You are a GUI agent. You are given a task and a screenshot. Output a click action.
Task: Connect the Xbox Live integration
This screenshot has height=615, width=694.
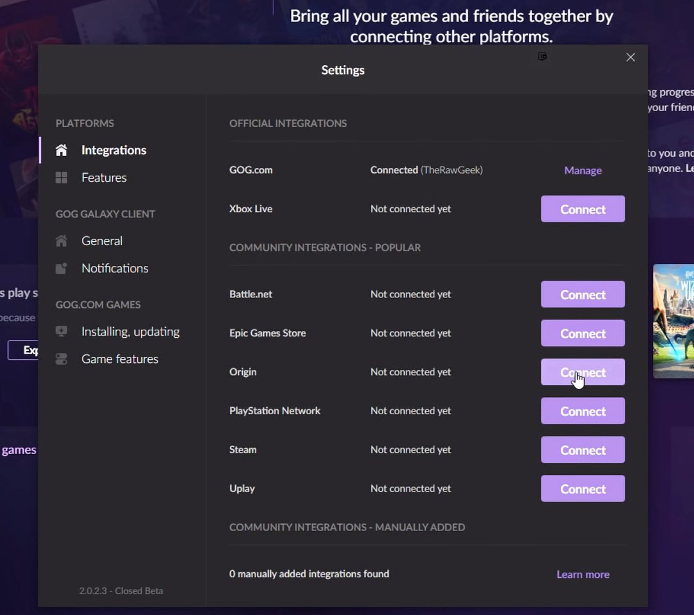click(x=582, y=209)
